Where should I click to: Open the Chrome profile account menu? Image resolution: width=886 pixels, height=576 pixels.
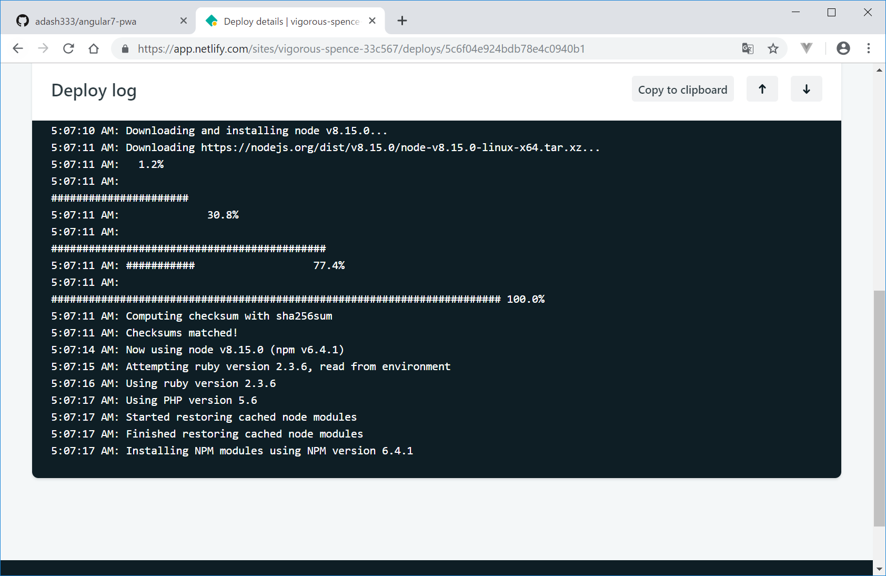(x=843, y=48)
